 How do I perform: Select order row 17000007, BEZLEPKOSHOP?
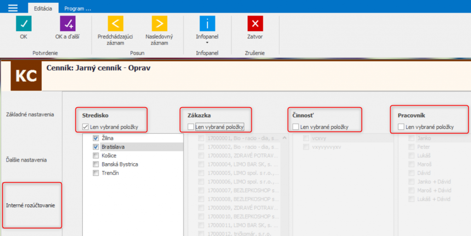coord(243,190)
